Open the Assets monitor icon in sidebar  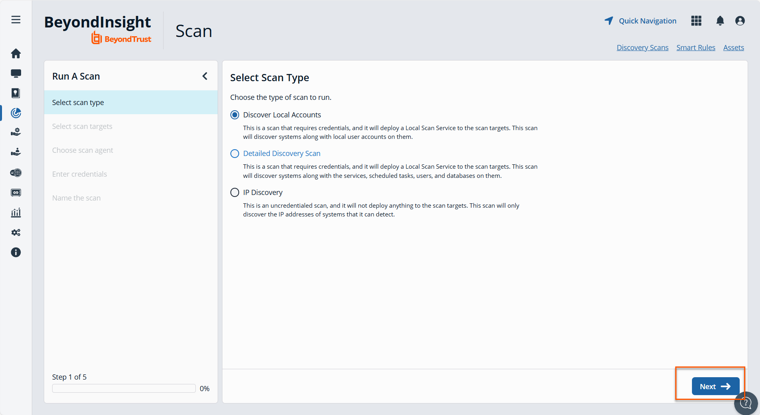(16, 73)
